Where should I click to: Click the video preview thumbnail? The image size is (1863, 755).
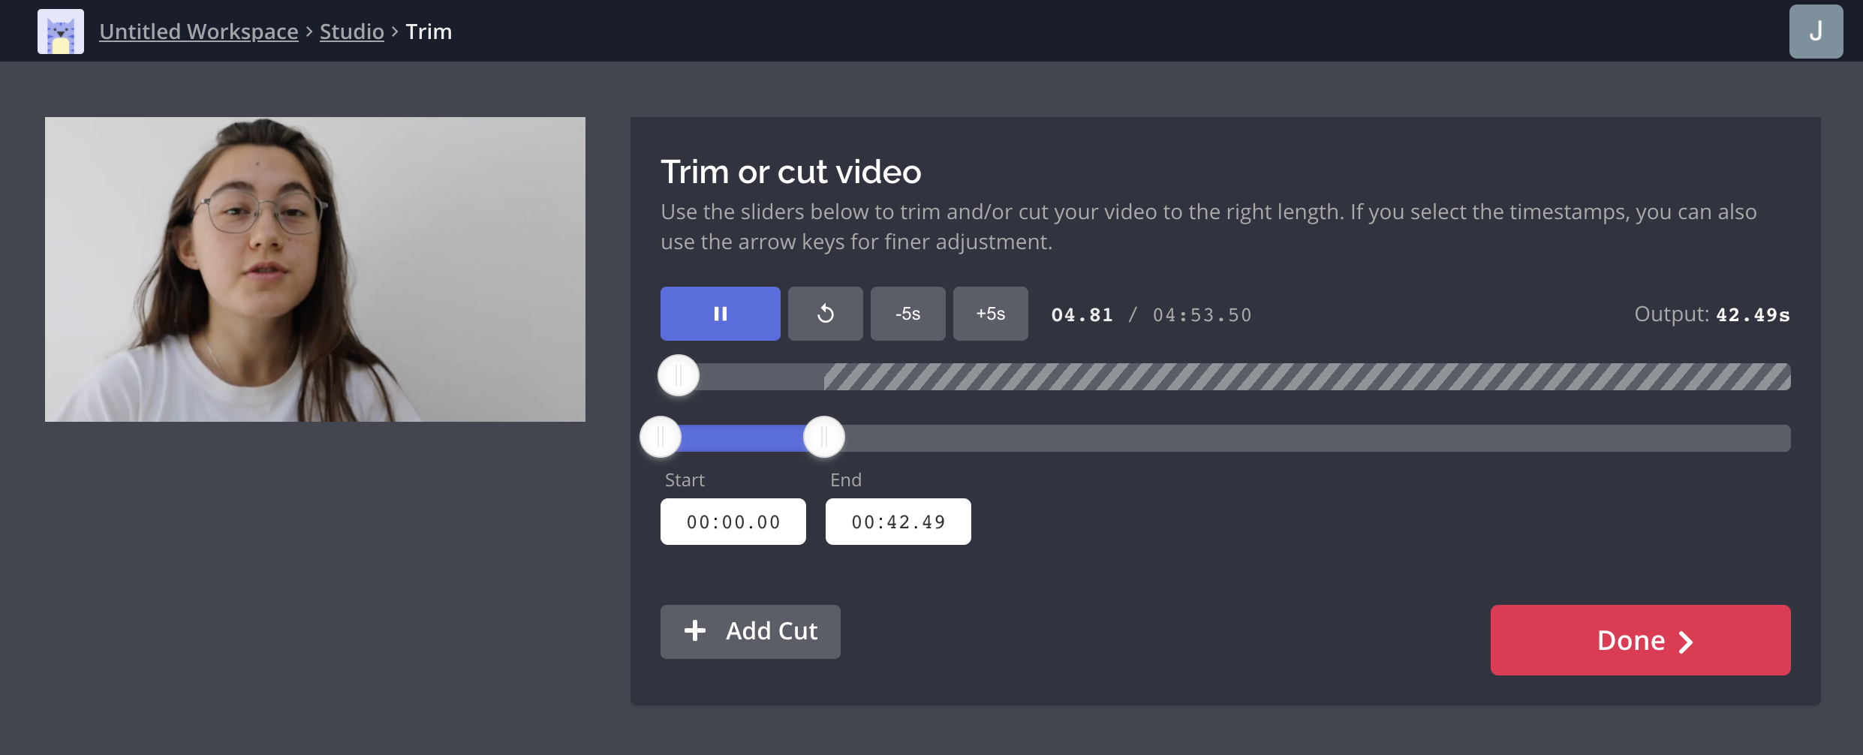(x=315, y=269)
